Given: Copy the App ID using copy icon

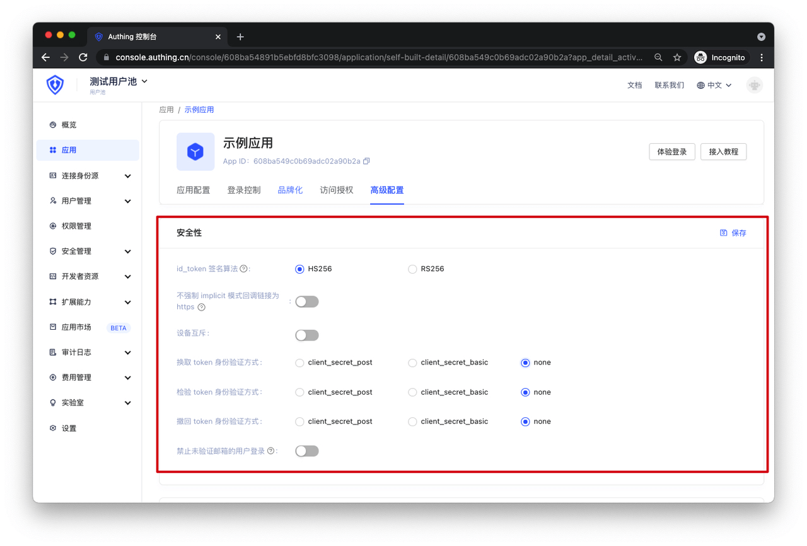Looking at the screenshot, I should [366, 161].
